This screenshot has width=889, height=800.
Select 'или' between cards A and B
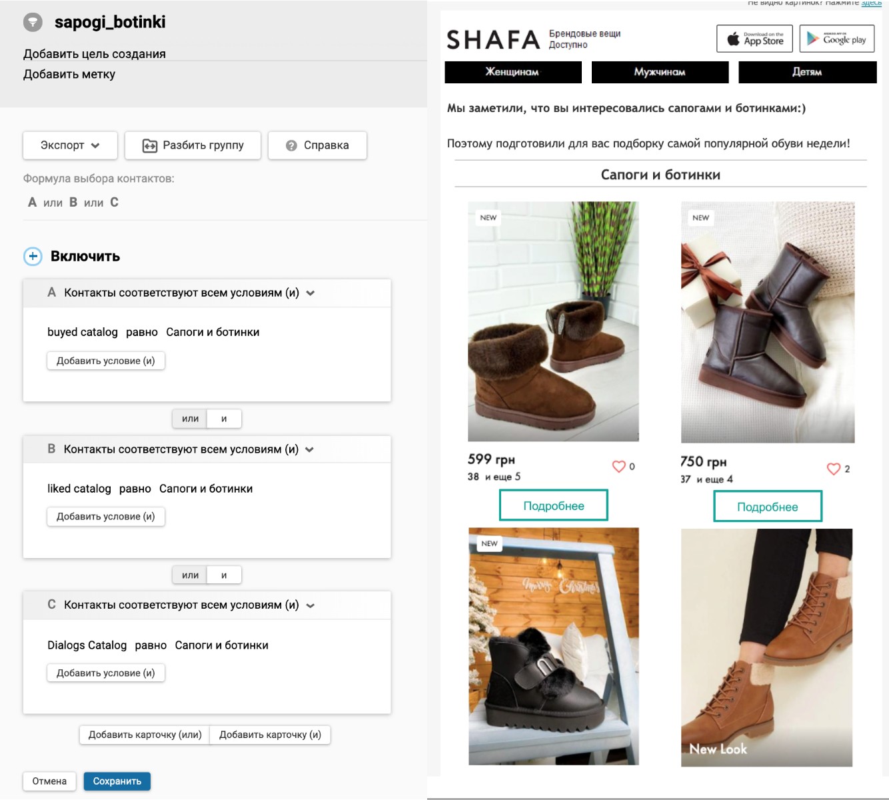(x=190, y=419)
